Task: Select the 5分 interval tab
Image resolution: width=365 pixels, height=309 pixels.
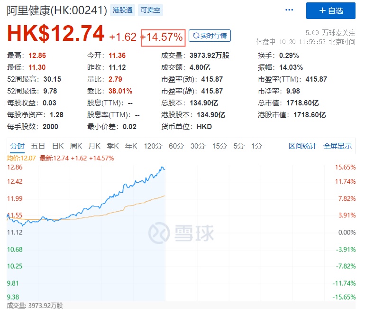Action: click(x=239, y=146)
